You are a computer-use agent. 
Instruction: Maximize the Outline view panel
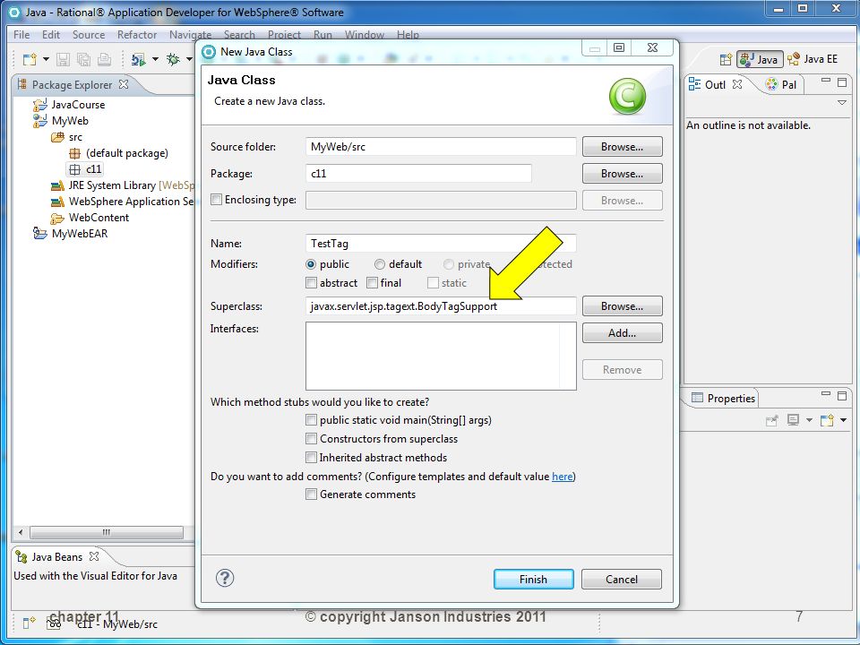click(842, 82)
